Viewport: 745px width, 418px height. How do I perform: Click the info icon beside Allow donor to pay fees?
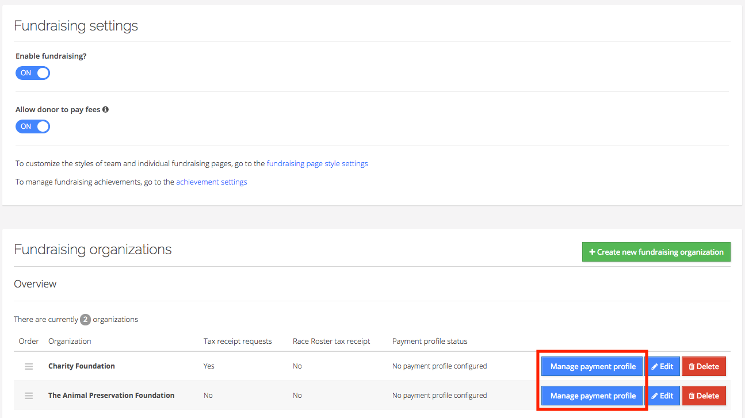106,109
